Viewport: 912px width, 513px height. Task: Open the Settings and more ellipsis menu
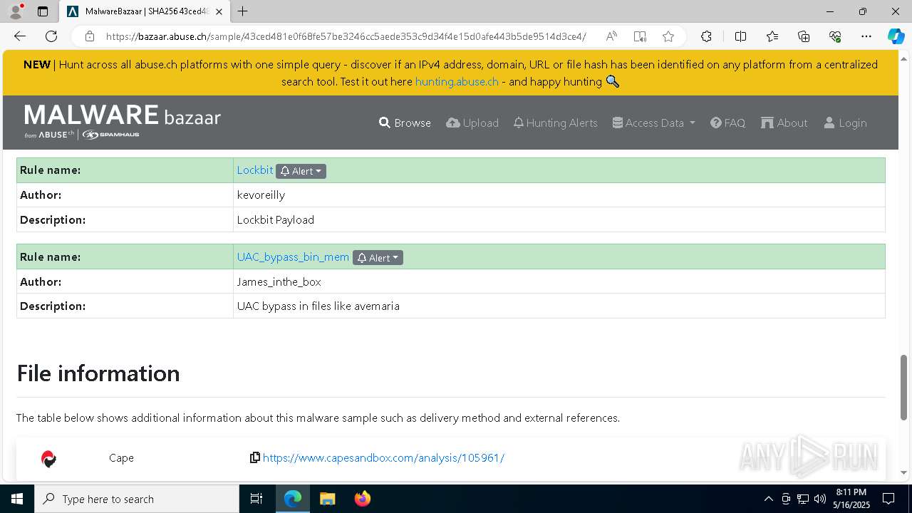pos(866,36)
